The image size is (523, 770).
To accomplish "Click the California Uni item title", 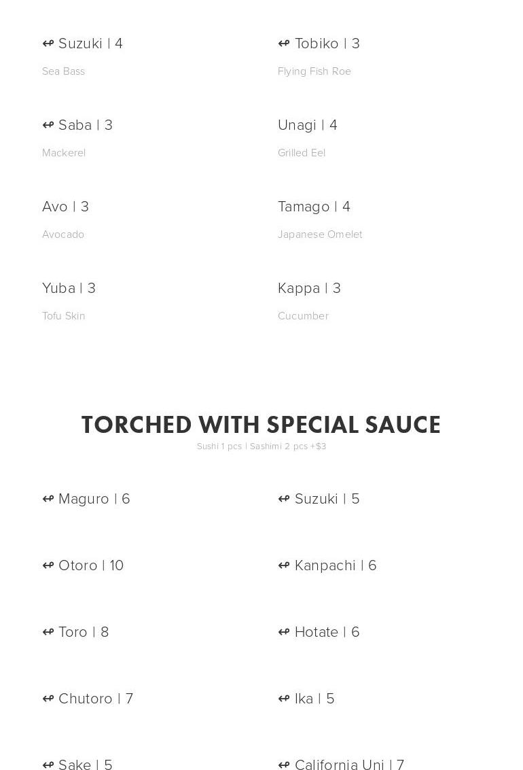I will [349, 764].
